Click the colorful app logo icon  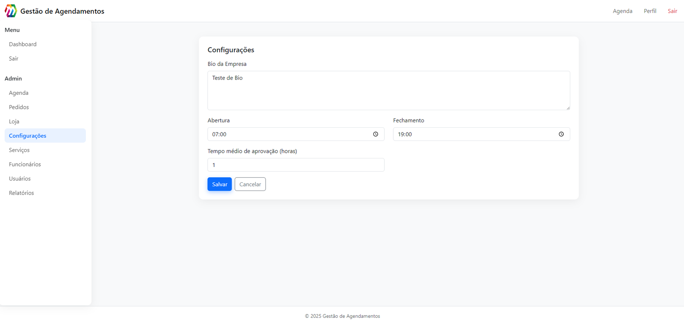click(11, 11)
